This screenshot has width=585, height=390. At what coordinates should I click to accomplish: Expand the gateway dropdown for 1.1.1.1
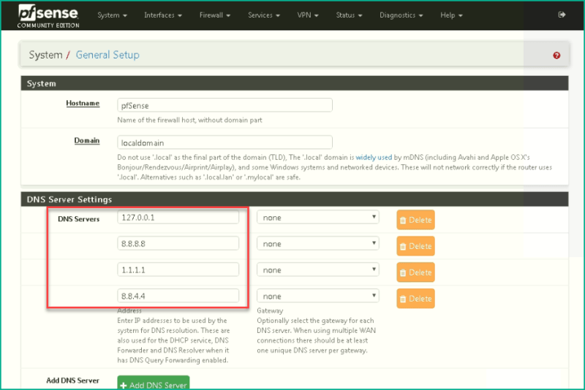pos(318,269)
